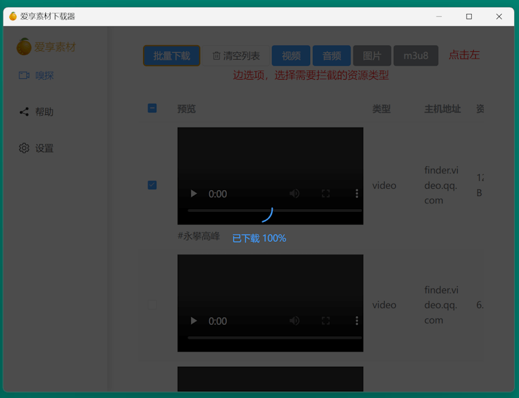Click the second video progress bar
This screenshot has width=519, height=398.
(x=275, y=338)
